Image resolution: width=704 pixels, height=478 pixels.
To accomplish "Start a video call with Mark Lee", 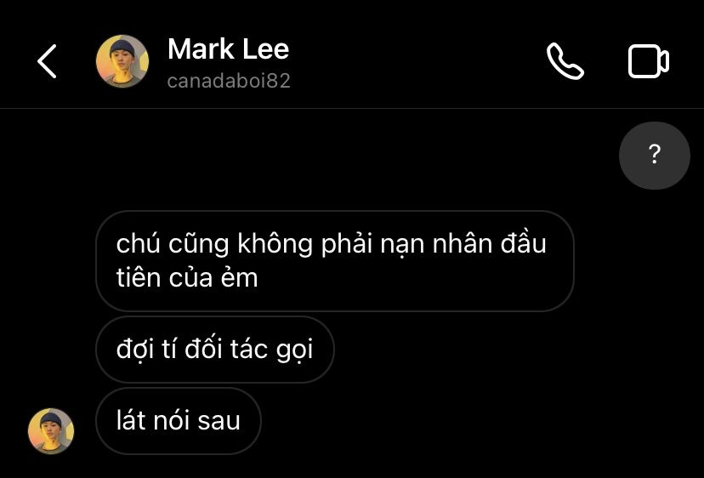I will pos(649,61).
